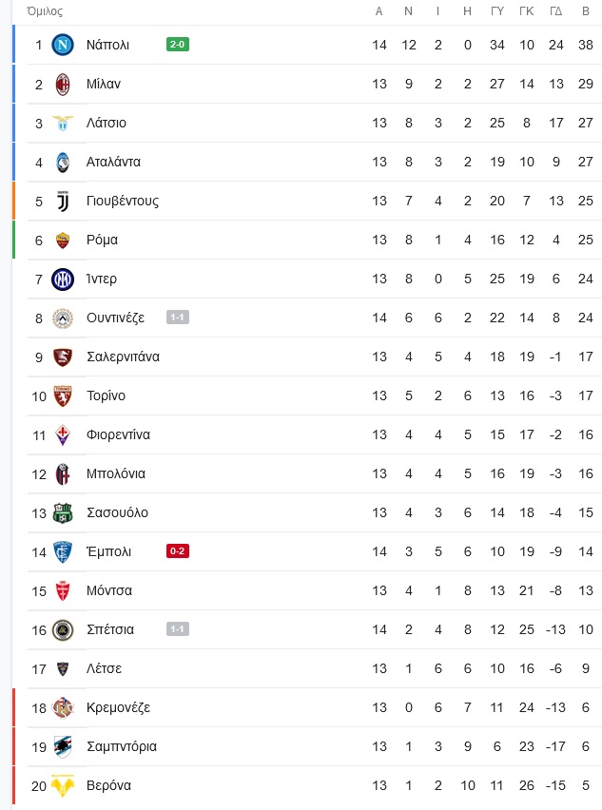Open the Roma crest icon
The height and width of the screenshot is (810, 602).
point(63,241)
